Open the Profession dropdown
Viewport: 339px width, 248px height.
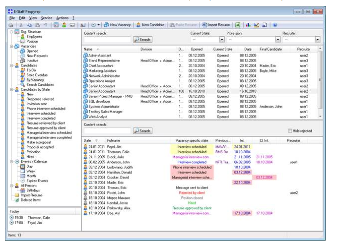278,40
